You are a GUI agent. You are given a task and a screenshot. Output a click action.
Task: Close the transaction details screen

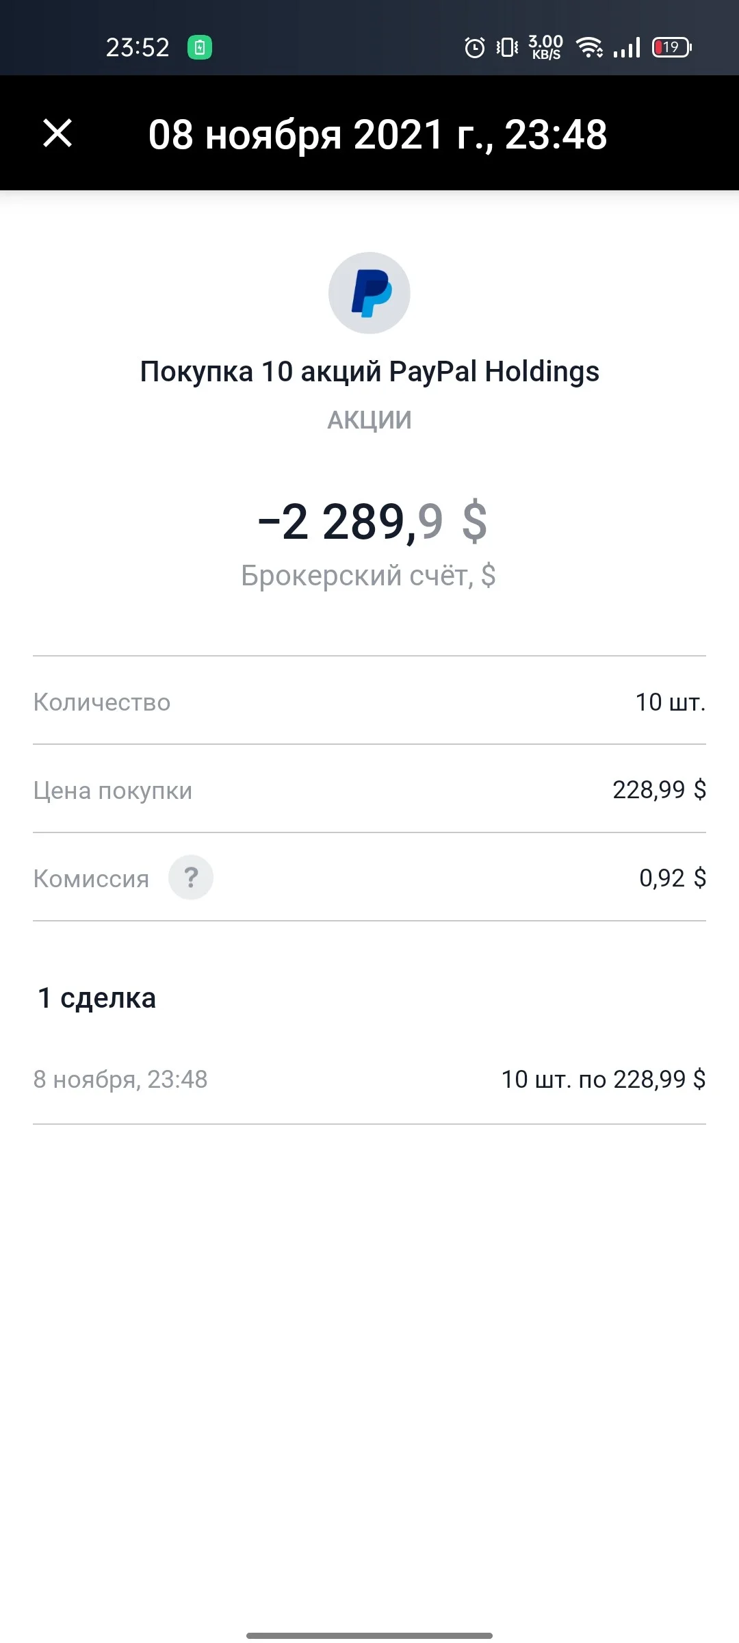tap(57, 133)
